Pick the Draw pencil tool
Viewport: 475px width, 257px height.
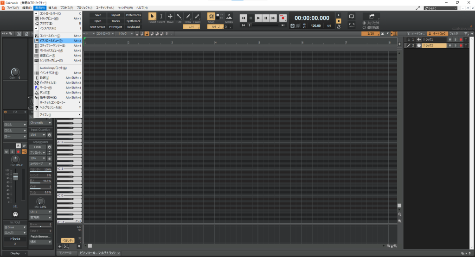(x=188, y=16)
